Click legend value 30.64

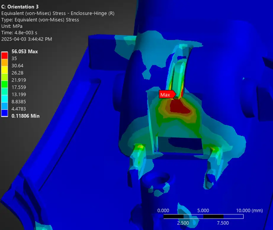pyautogui.click(x=17, y=66)
